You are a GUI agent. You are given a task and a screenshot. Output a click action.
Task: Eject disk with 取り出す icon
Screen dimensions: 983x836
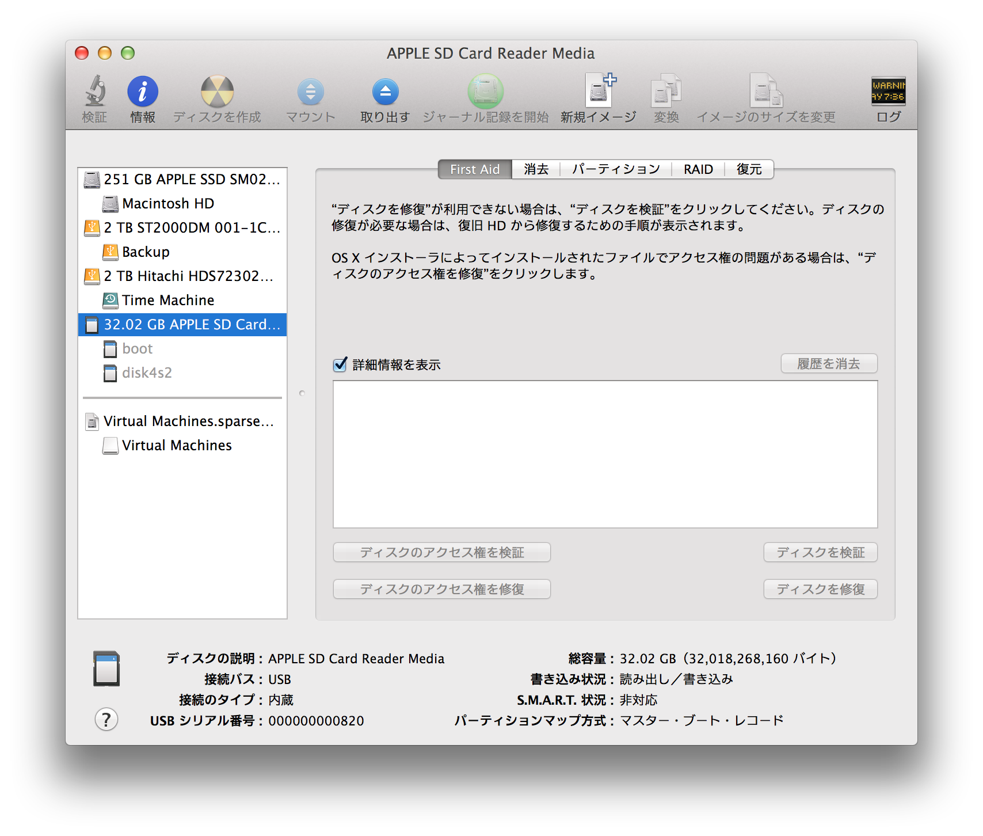click(385, 92)
